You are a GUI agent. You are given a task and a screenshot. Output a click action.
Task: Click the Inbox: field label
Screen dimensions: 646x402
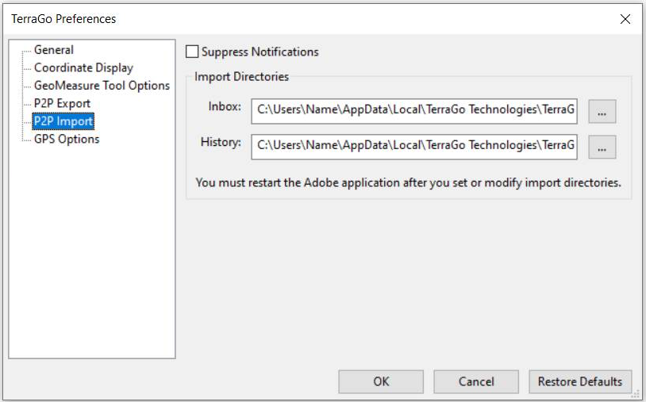[x=225, y=106]
